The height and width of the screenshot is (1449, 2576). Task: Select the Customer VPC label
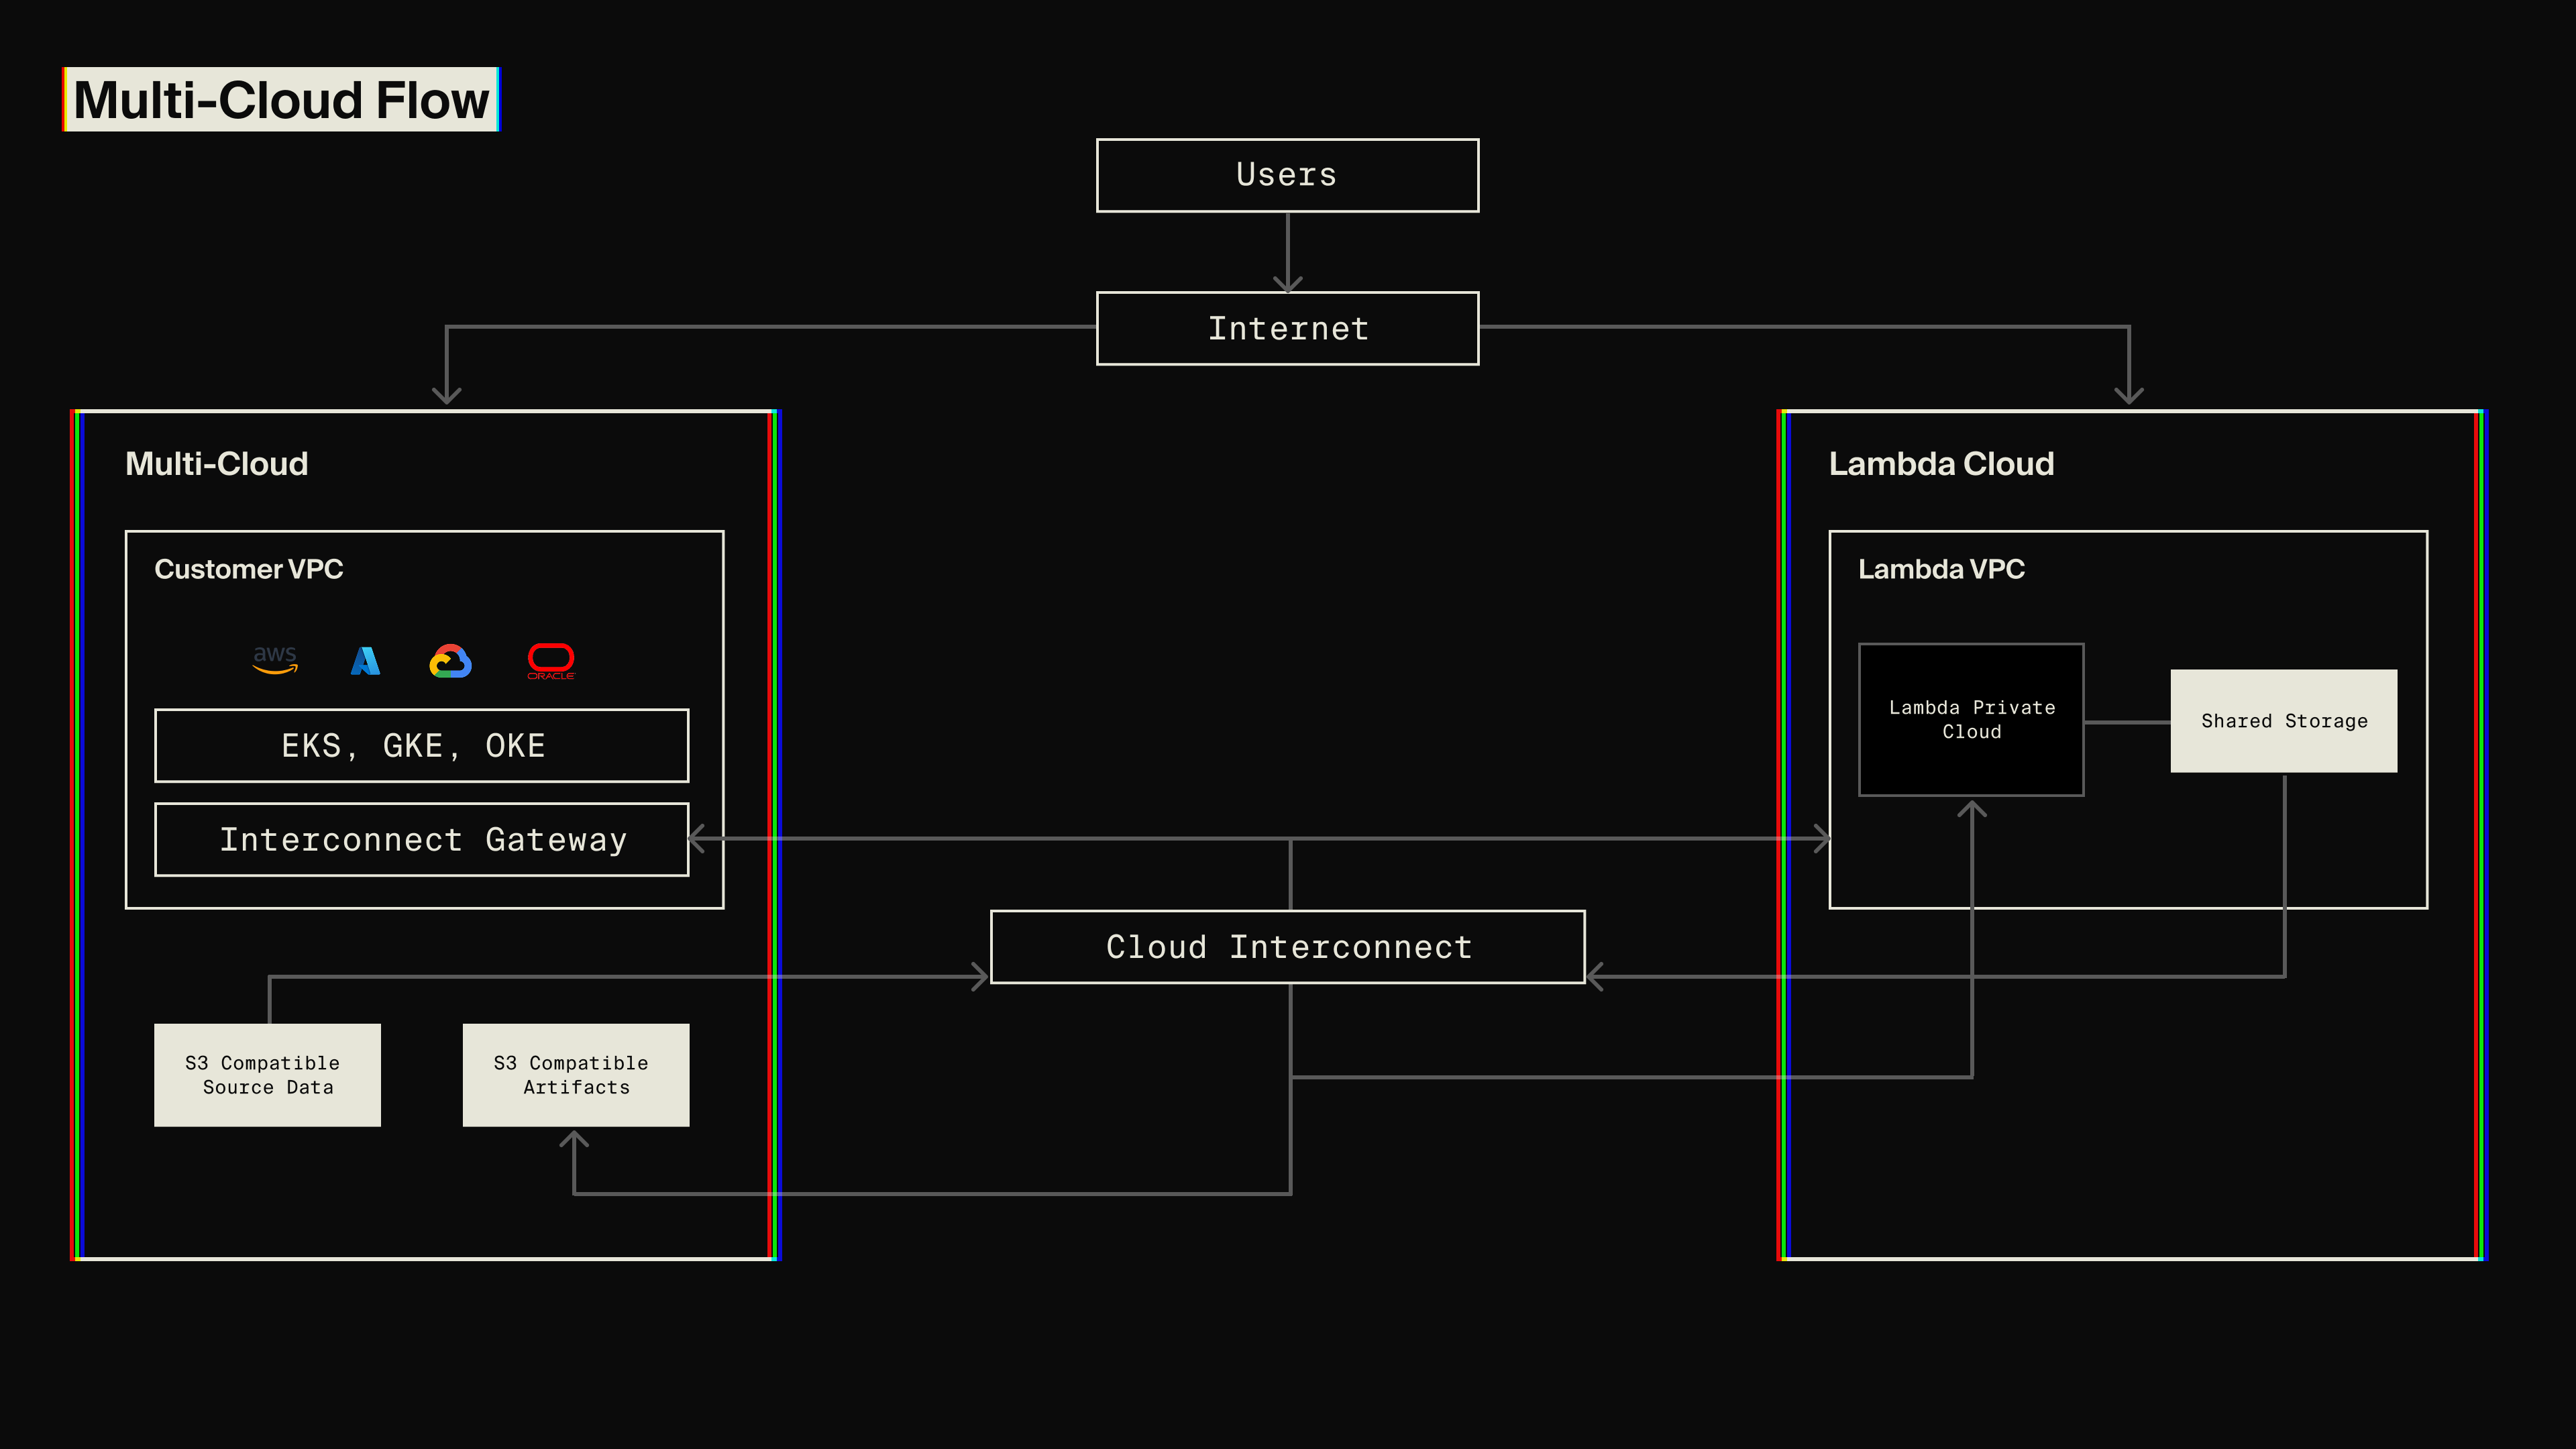pyautogui.click(x=249, y=569)
